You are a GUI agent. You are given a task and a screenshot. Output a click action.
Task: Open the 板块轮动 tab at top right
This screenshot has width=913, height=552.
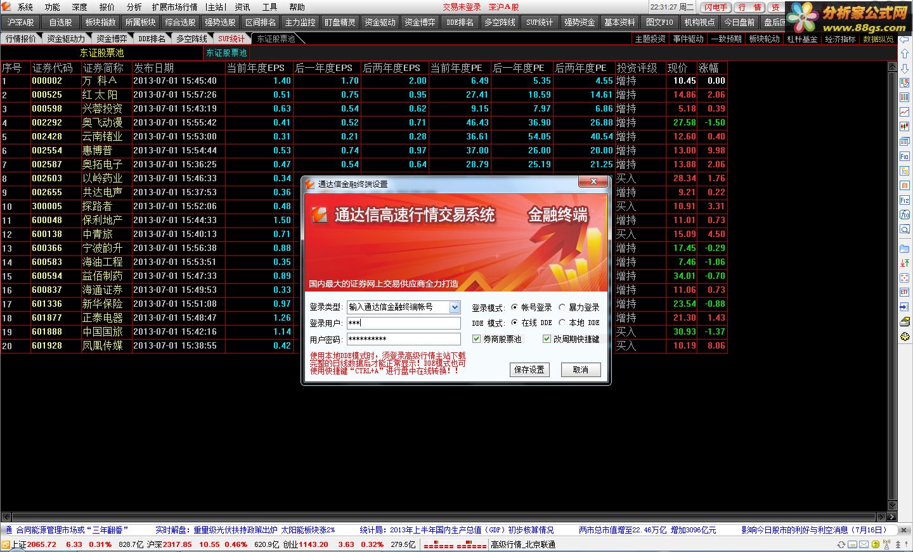tap(764, 39)
